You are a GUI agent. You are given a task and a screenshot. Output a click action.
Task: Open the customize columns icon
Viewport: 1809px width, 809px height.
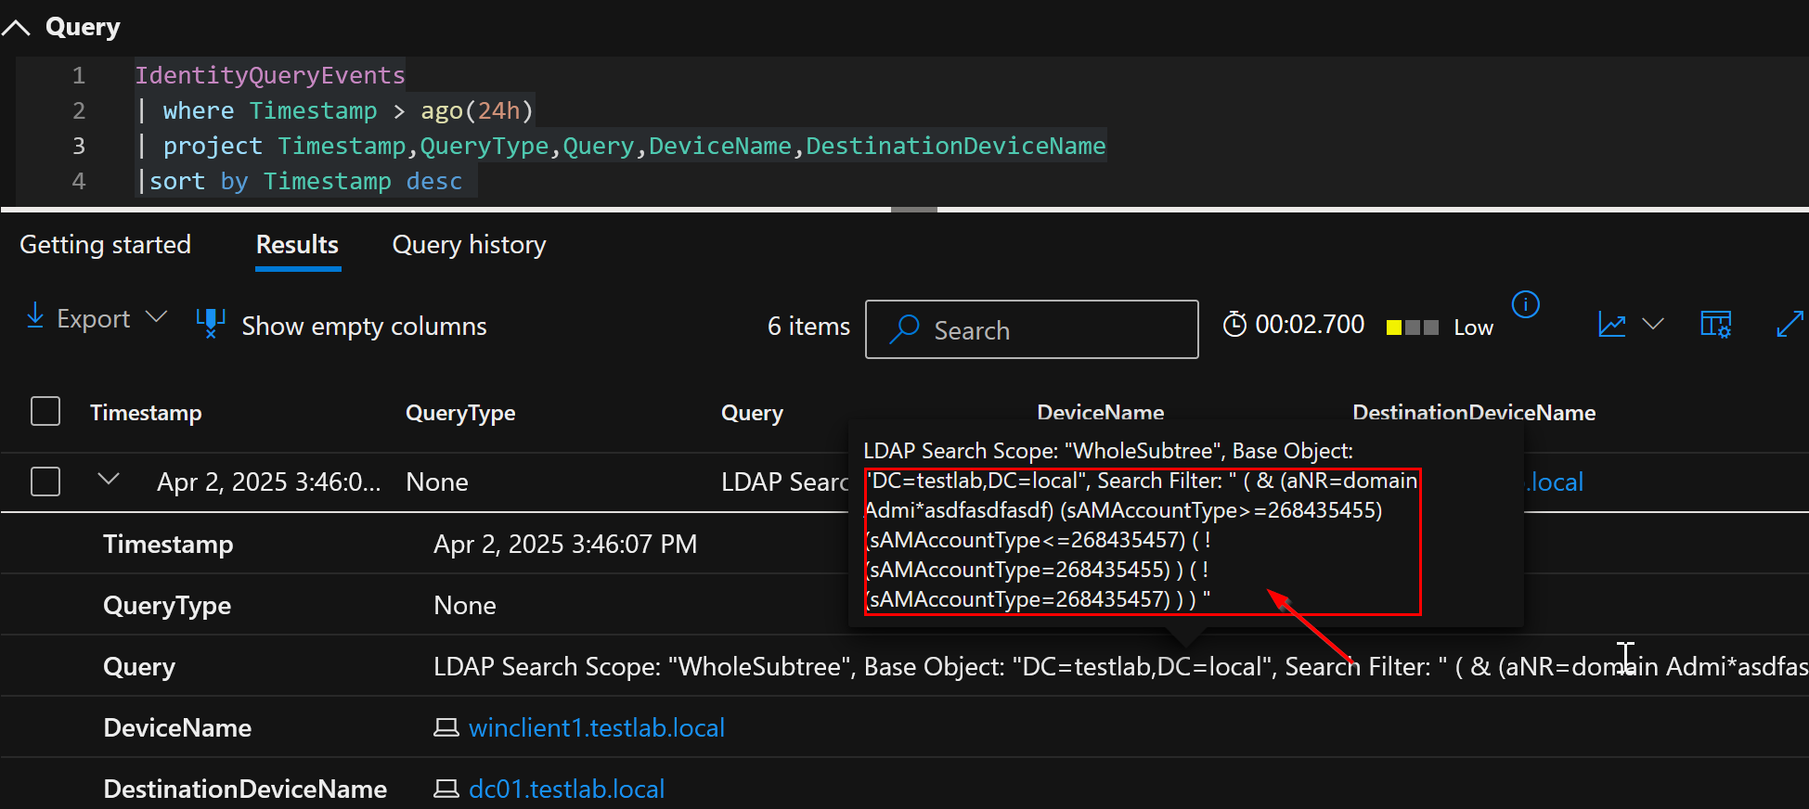tap(1715, 325)
